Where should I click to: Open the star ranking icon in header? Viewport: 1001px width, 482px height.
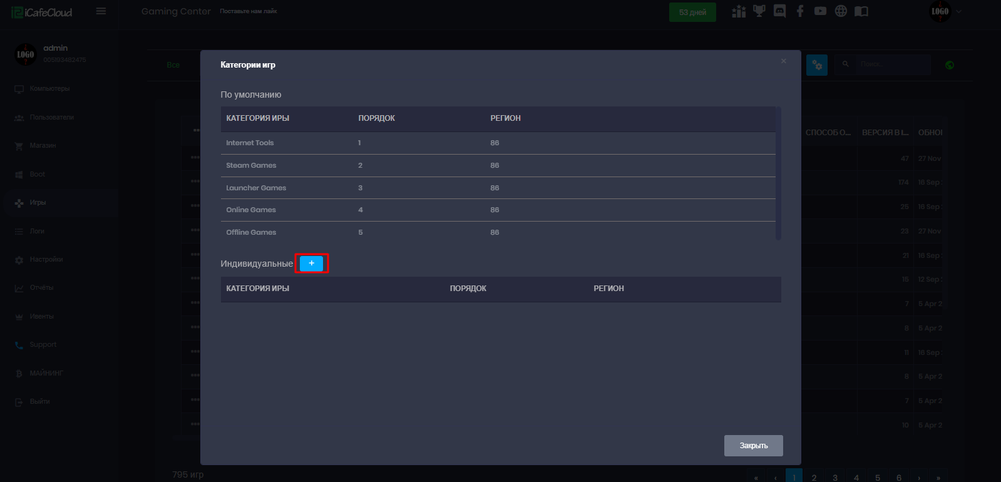click(x=739, y=11)
